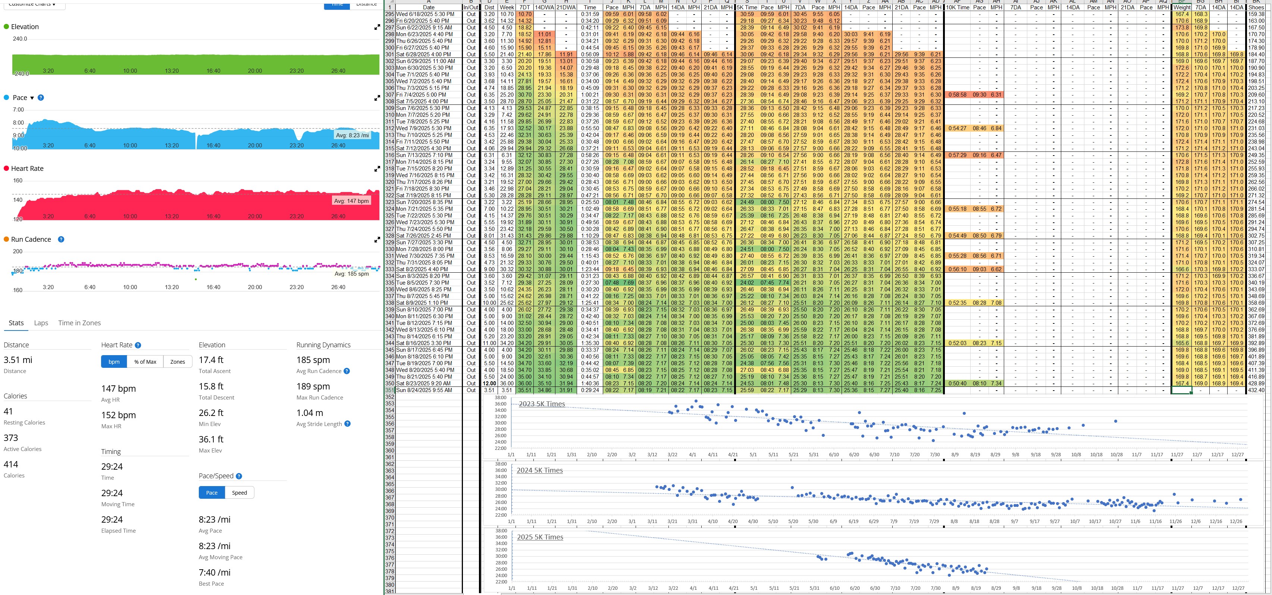Image resolution: width=1272 pixels, height=595 pixels.
Task: Click the green Elevation legend color dot
Action: [6, 26]
